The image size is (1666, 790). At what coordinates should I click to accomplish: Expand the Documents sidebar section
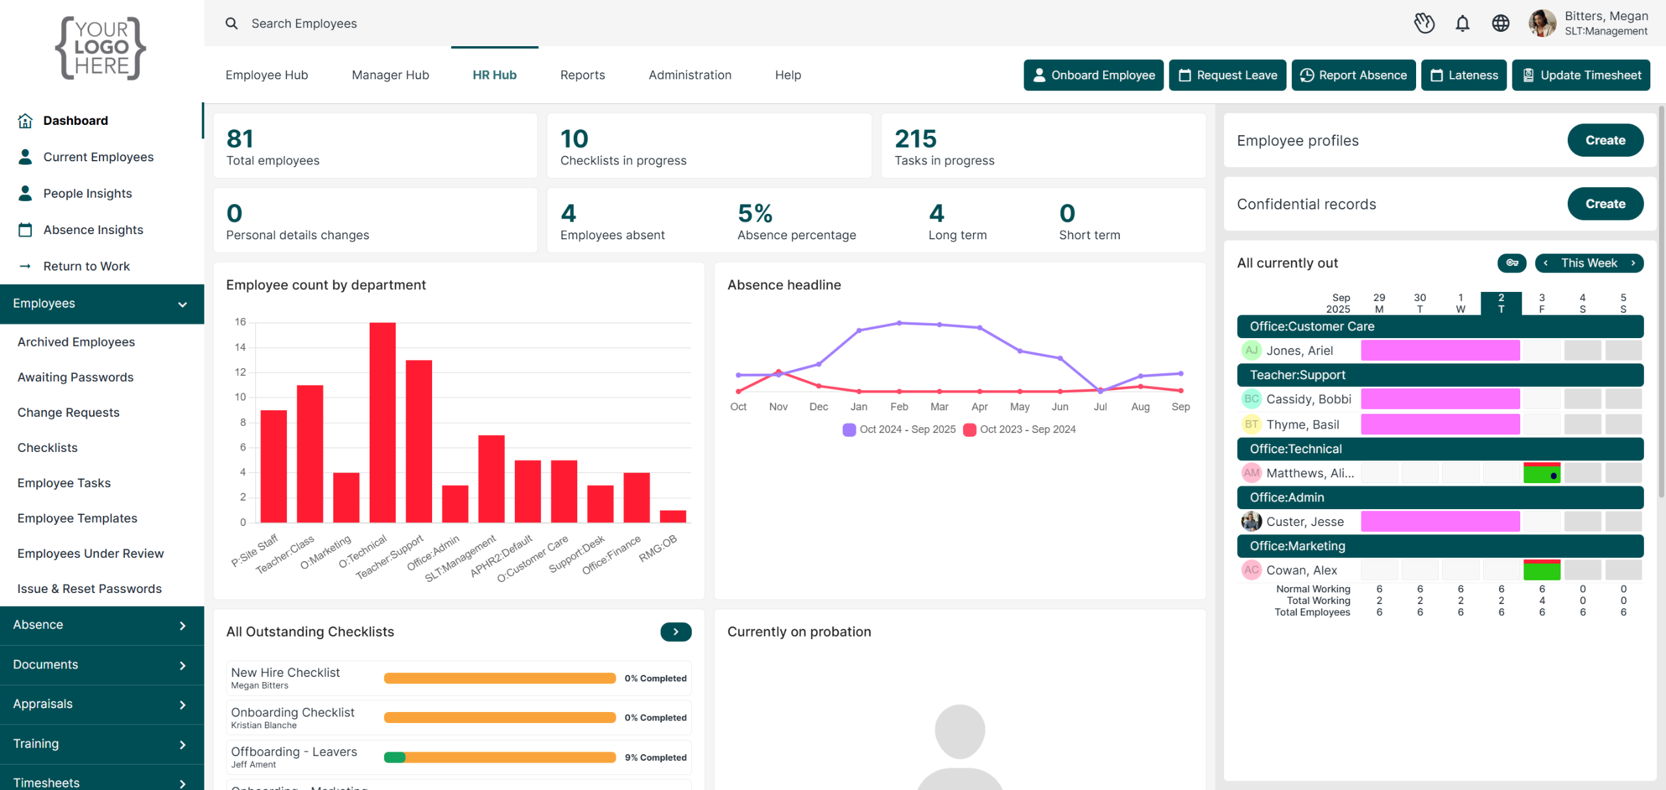[182, 665]
